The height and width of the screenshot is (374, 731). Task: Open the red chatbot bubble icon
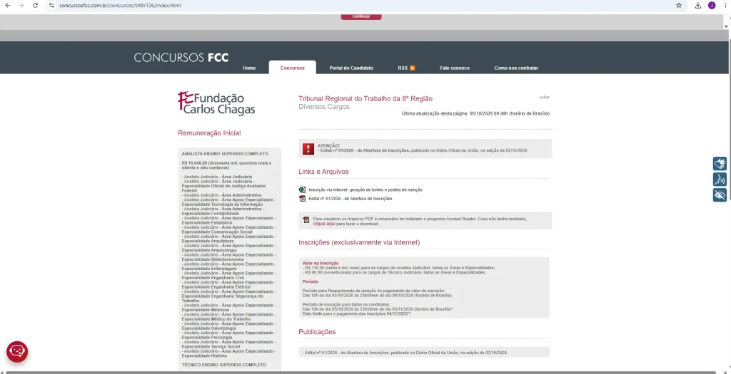pos(17,352)
